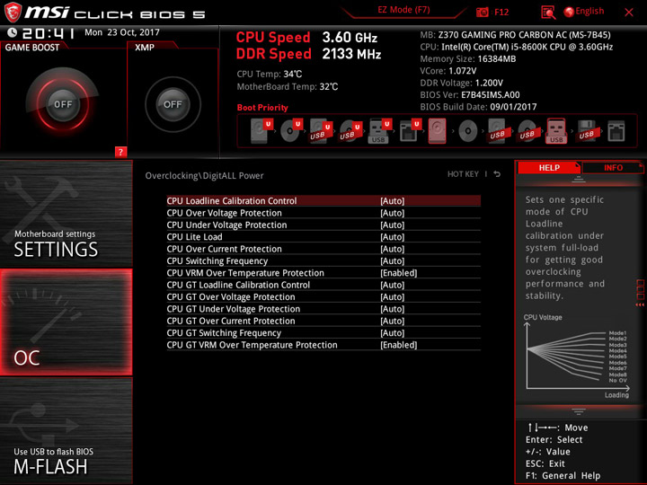Image resolution: width=647 pixels, height=485 pixels.
Task: Click the CPU Voltage loadline graph
Action: pos(577,357)
